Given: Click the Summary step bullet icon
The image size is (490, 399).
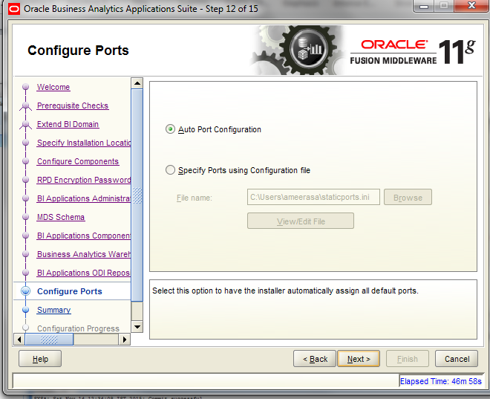Looking at the screenshot, I should 26,310.
